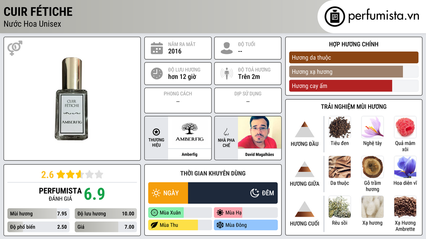Click the person silhouette age icon
The height and width of the screenshot is (239, 426).
(x=227, y=48)
